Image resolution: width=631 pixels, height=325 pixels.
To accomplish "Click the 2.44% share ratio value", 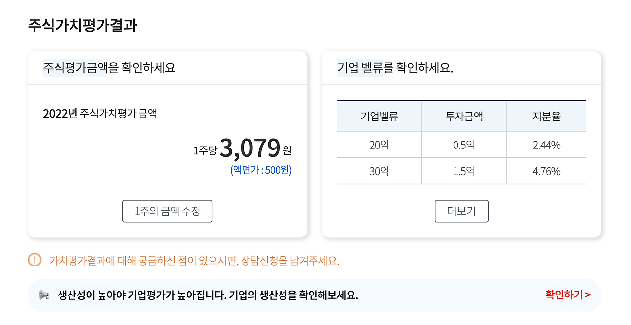I will (546, 144).
